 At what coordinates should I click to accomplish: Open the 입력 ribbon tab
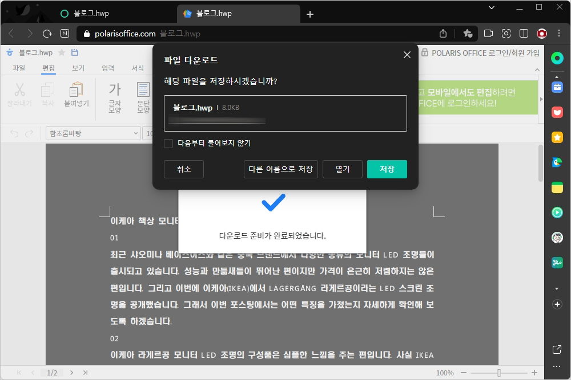[108, 68]
